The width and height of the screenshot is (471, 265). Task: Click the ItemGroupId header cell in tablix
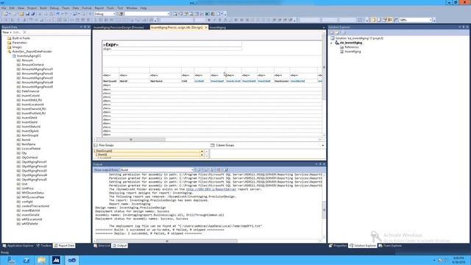(x=110, y=81)
